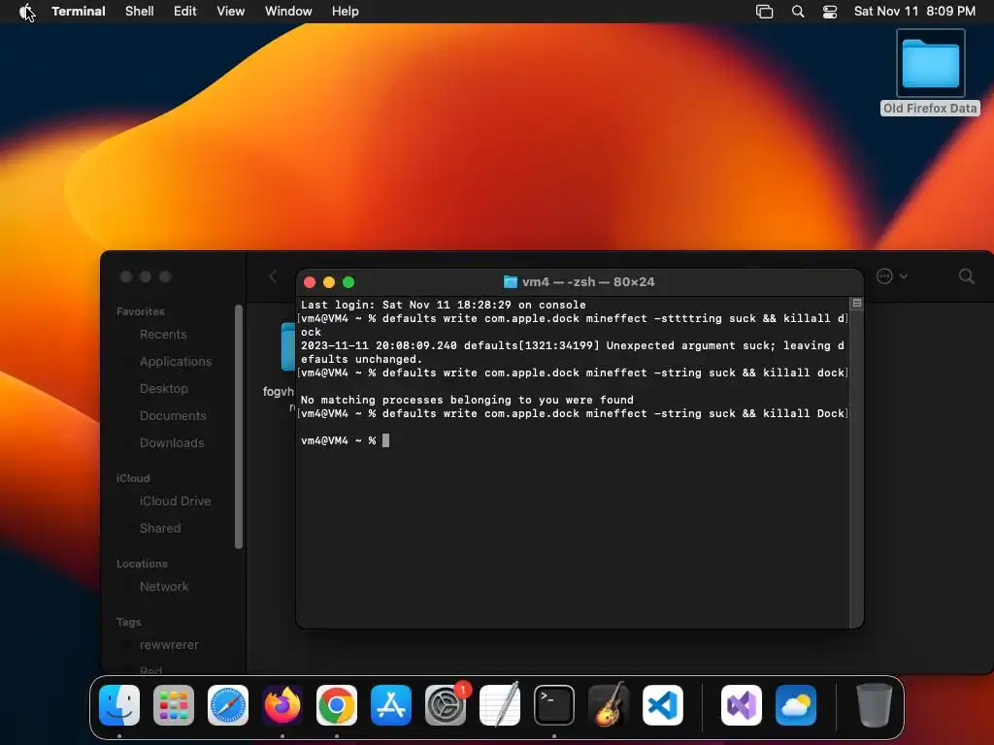This screenshot has height=745, width=994.
Task: Open System Settings from the Dock
Action: (445, 705)
